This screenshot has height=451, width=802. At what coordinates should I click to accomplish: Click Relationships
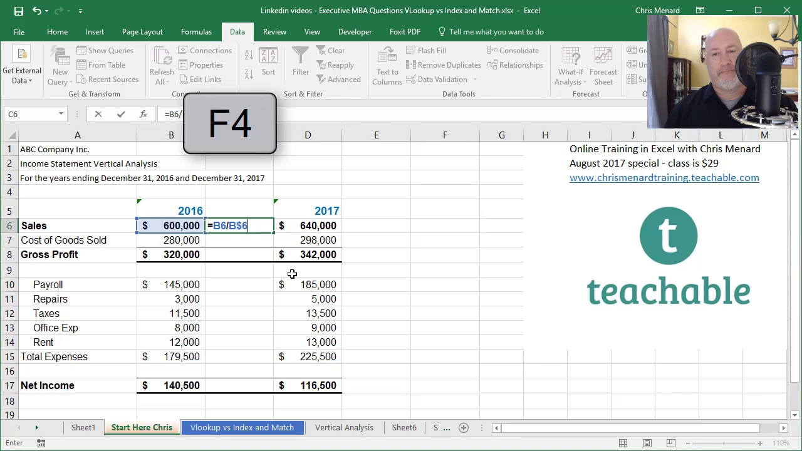coord(515,65)
